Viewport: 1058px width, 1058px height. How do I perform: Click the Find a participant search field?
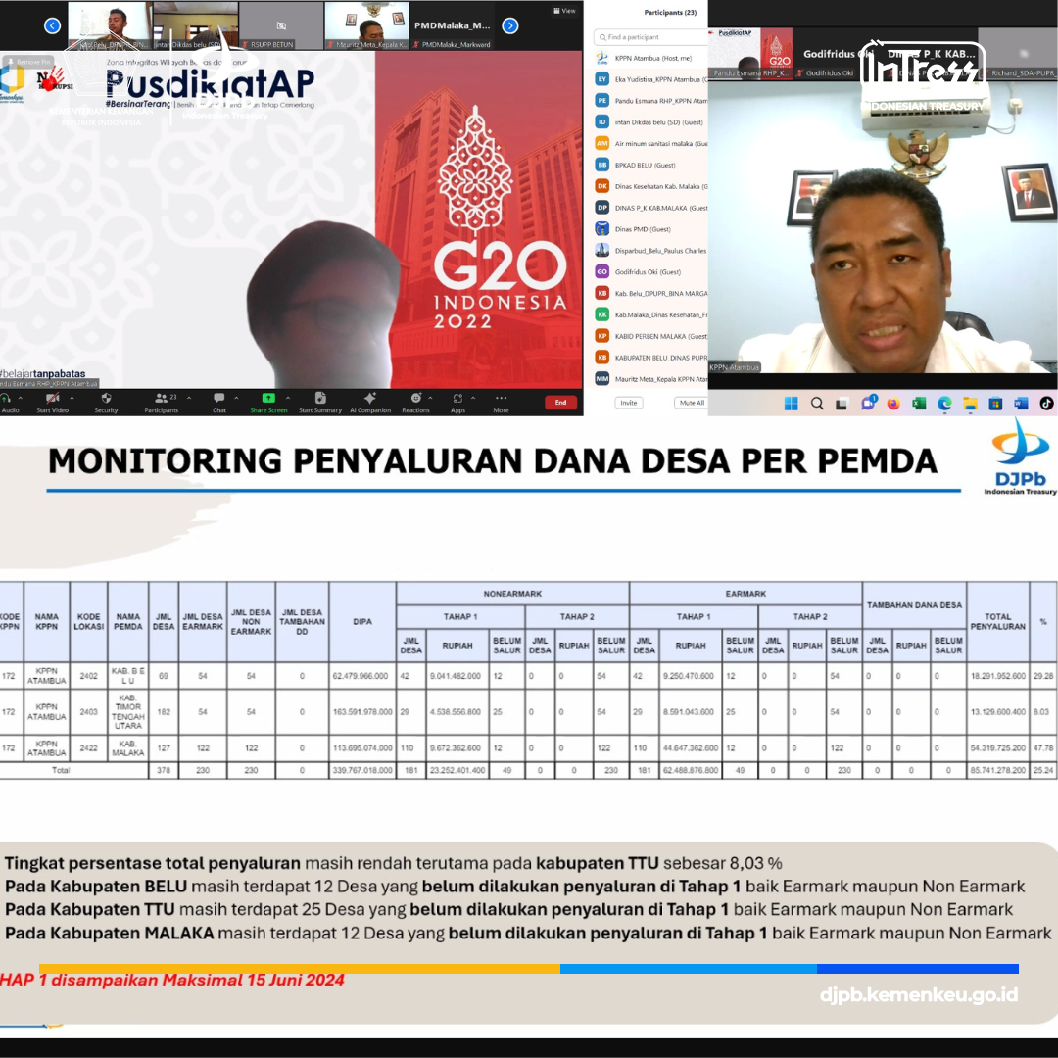click(651, 37)
